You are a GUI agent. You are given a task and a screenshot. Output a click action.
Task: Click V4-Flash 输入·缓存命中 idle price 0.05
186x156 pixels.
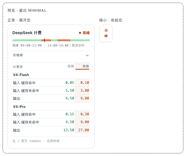pos(70,83)
